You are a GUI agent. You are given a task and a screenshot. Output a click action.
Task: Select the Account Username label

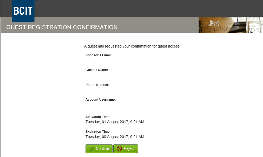(x=100, y=99)
